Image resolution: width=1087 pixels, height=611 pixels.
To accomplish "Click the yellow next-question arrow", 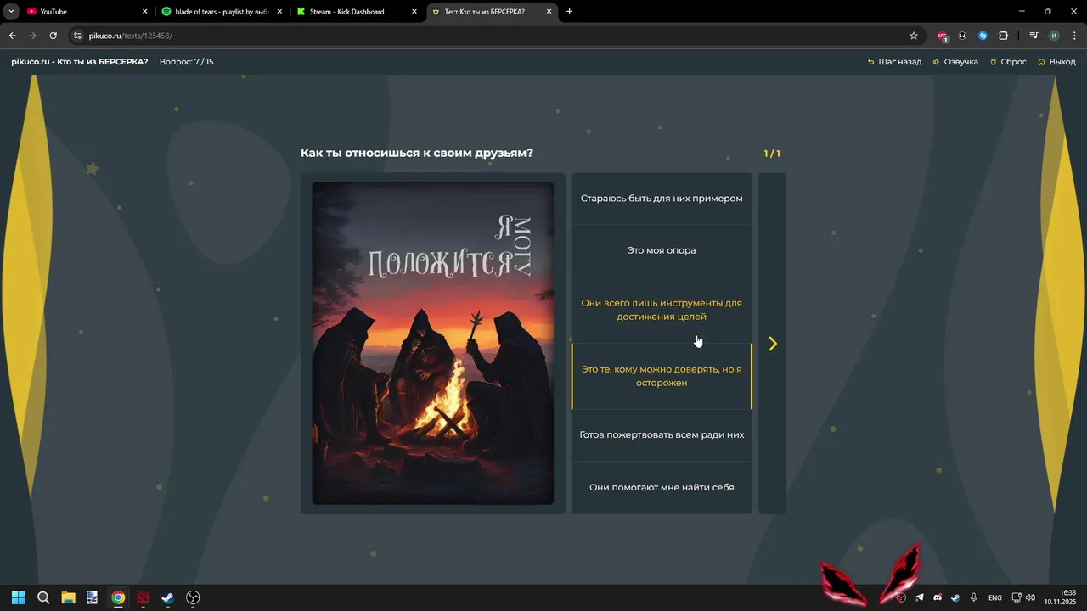I will coord(772,344).
